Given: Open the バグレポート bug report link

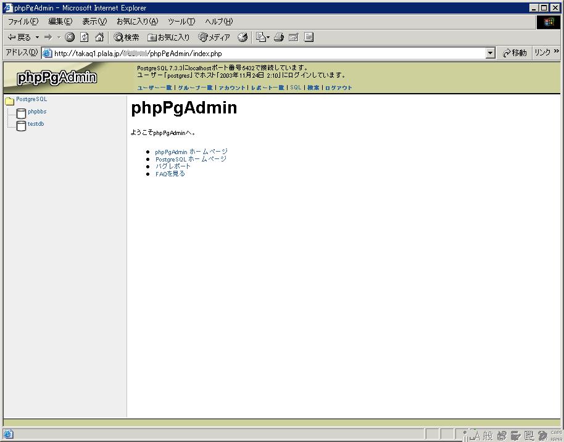Looking at the screenshot, I should (173, 166).
